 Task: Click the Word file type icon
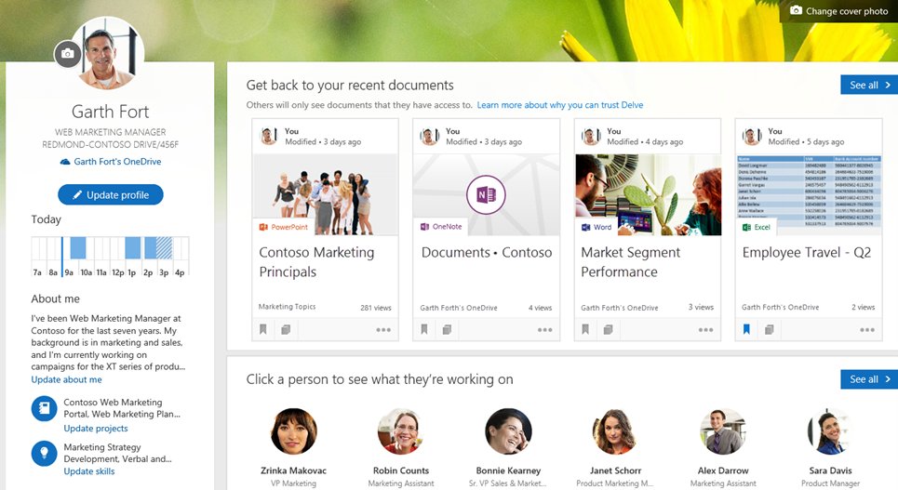coord(586,227)
